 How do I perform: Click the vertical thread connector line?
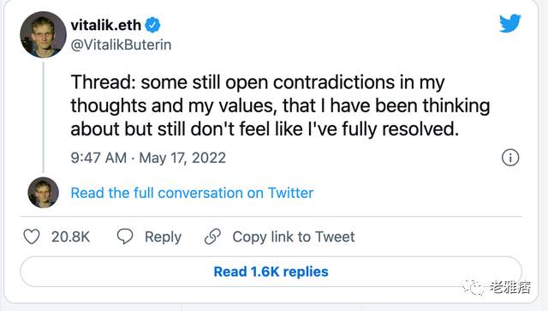click(x=44, y=117)
